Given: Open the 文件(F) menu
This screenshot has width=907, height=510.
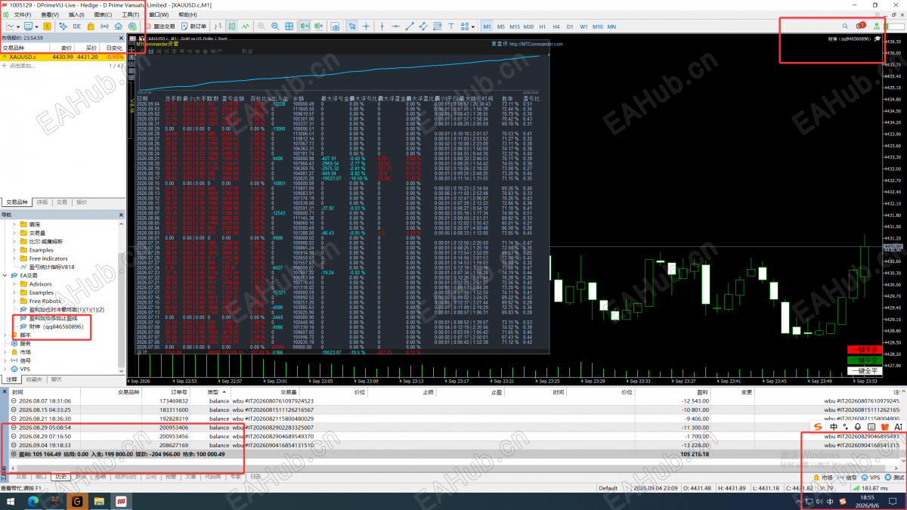Looking at the screenshot, I should [23, 14].
